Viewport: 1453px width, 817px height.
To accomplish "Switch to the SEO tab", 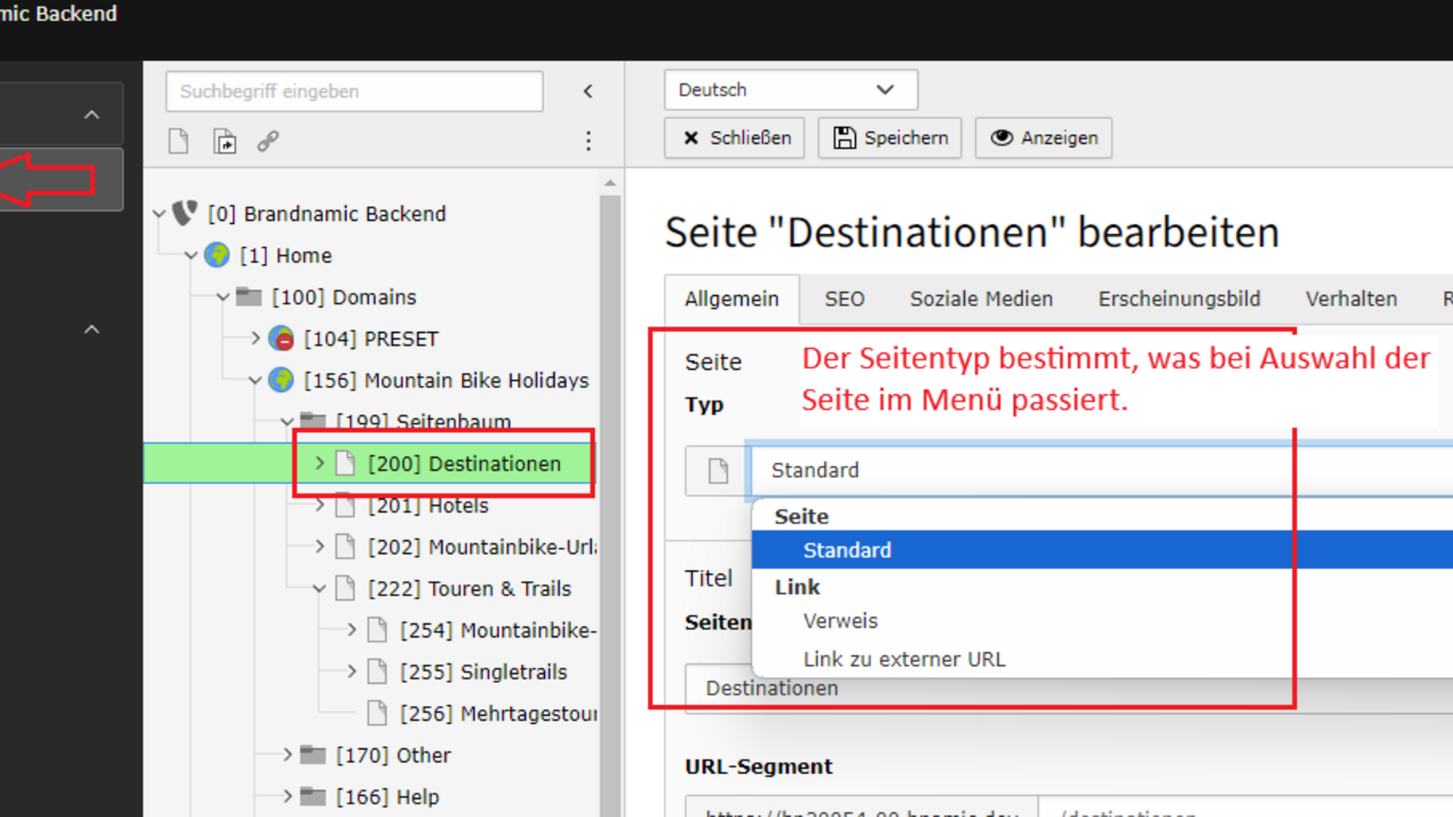I will pos(844,299).
